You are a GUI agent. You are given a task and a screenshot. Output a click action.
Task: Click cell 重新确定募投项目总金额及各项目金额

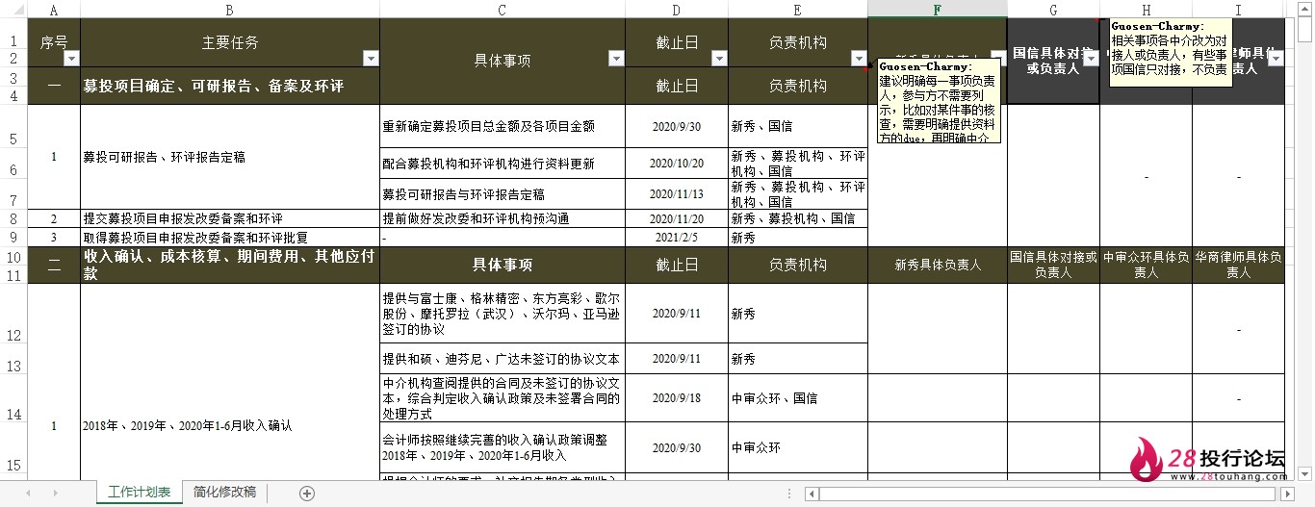click(x=503, y=126)
